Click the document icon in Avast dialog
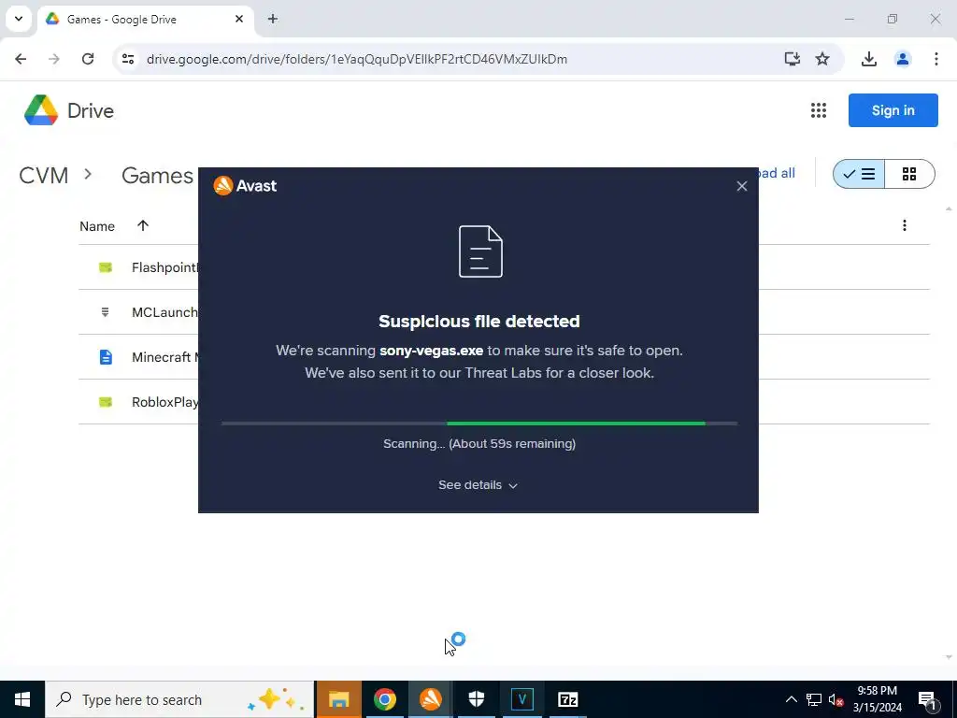957x718 pixels. click(481, 251)
